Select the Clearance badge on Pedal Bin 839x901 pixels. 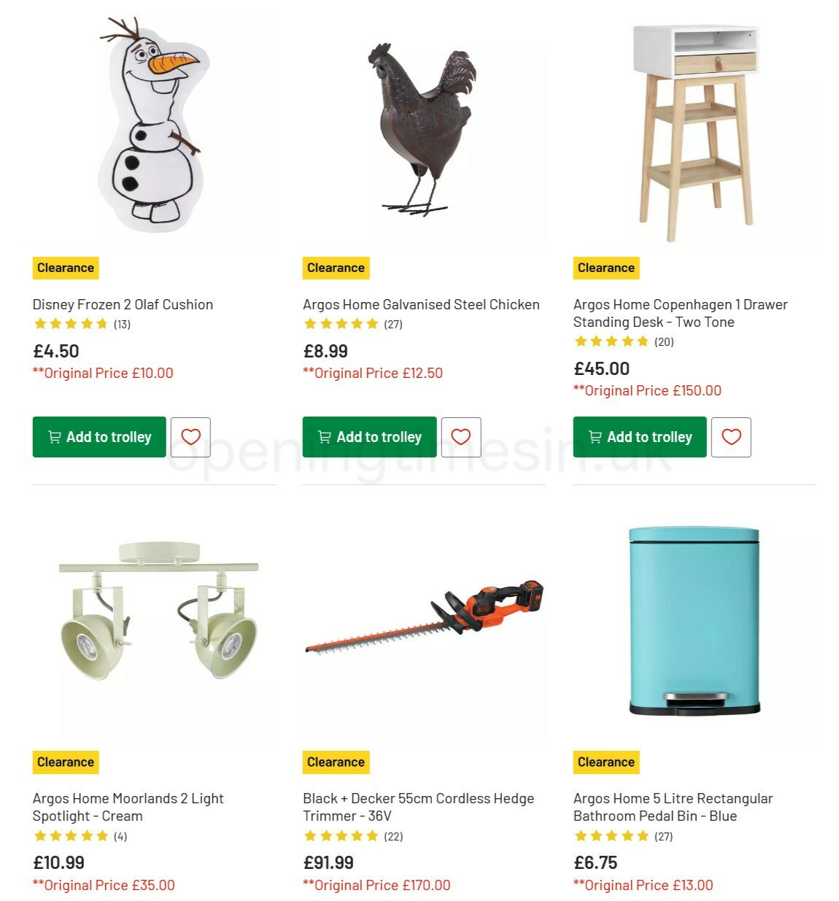pyautogui.click(x=606, y=762)
